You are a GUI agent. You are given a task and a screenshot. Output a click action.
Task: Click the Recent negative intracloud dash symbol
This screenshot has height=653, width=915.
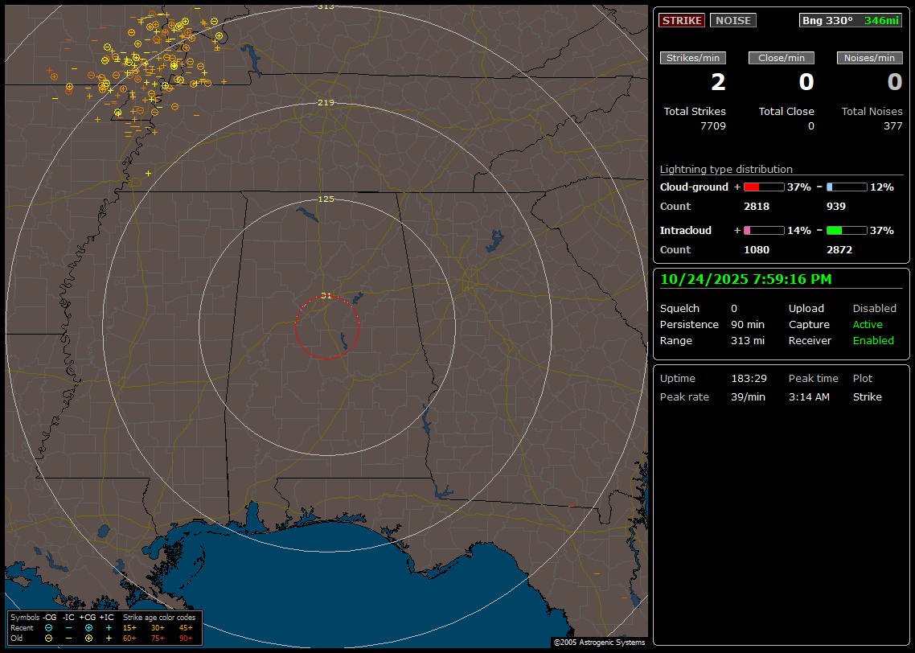point(68,627)
